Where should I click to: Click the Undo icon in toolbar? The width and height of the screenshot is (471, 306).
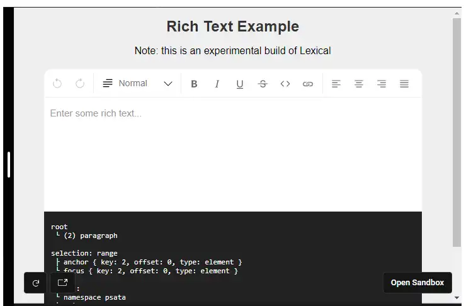57,84
